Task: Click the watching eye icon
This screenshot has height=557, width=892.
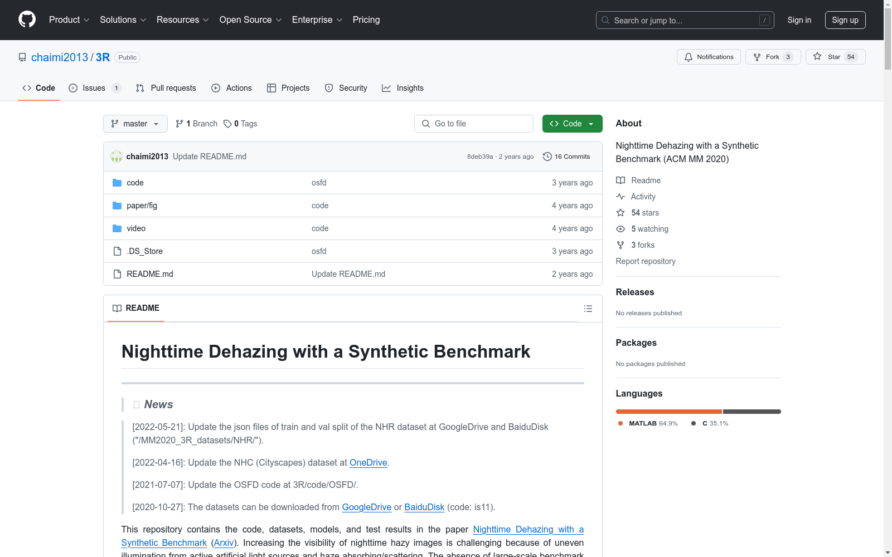Action: click(x=620, y=229)
